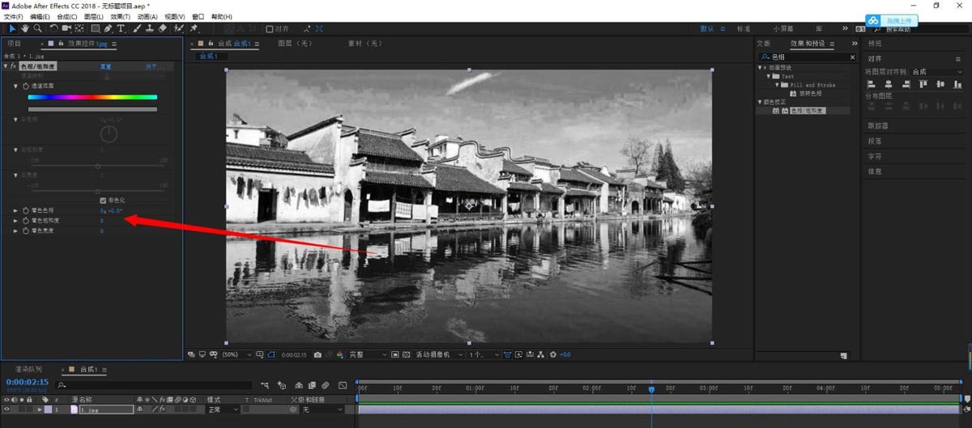Click the effects search field containing 色相
Image resolution: width=972 pixels, height=428 pixels.
click(x=807, y=57)
